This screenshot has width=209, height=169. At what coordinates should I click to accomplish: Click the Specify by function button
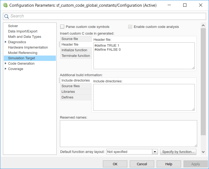pyautogui.click(x=178, y=152)
